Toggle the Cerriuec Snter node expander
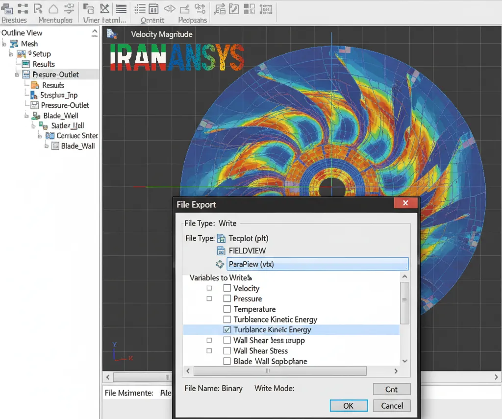 [x=40, y=136]
